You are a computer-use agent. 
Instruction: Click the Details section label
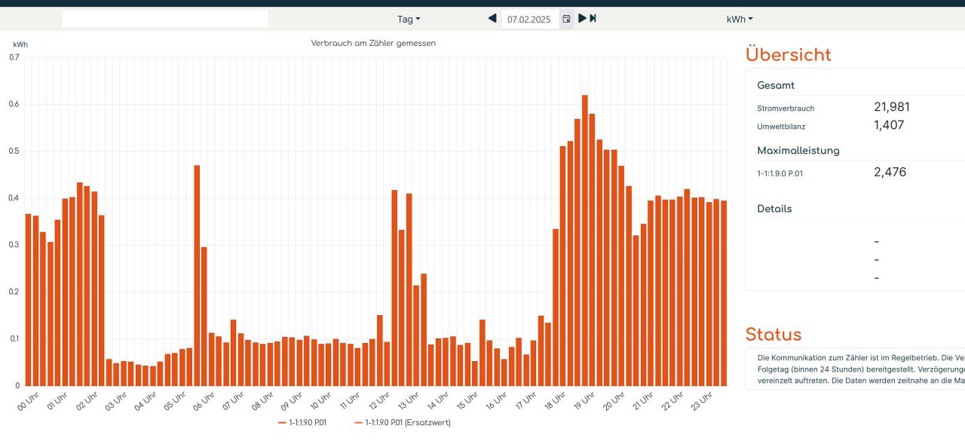pyautogui.click(x=774, y=209)
